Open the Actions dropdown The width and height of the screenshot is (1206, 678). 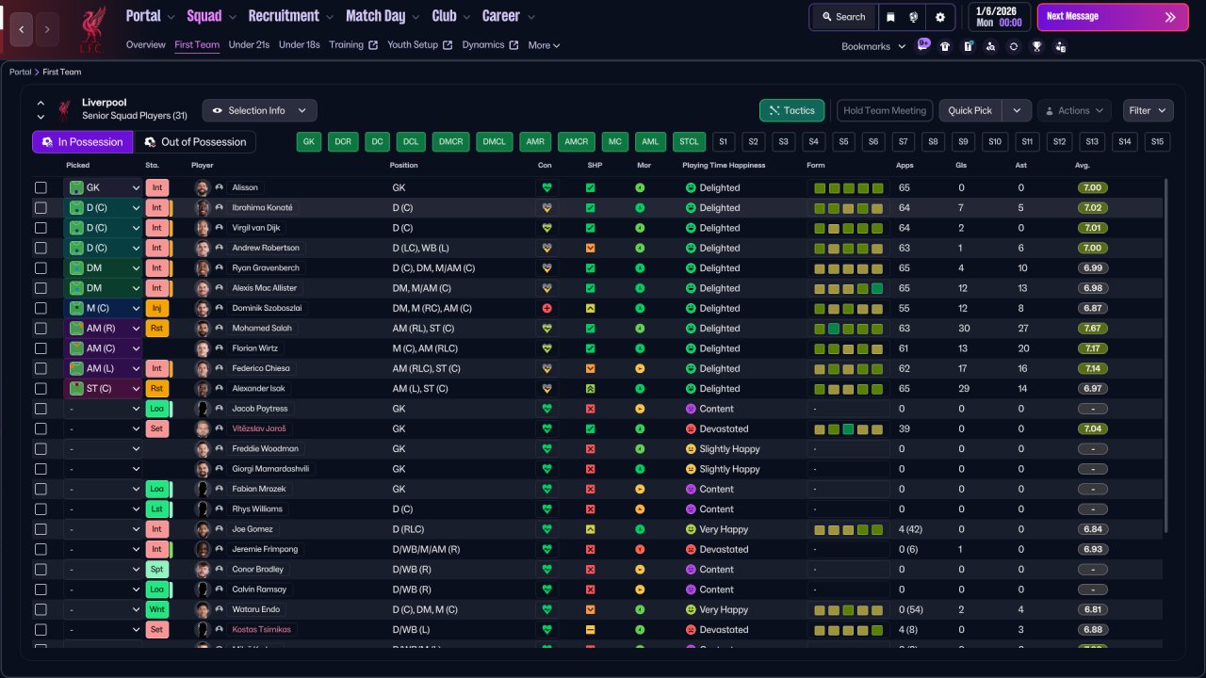tap(1074, 110)
